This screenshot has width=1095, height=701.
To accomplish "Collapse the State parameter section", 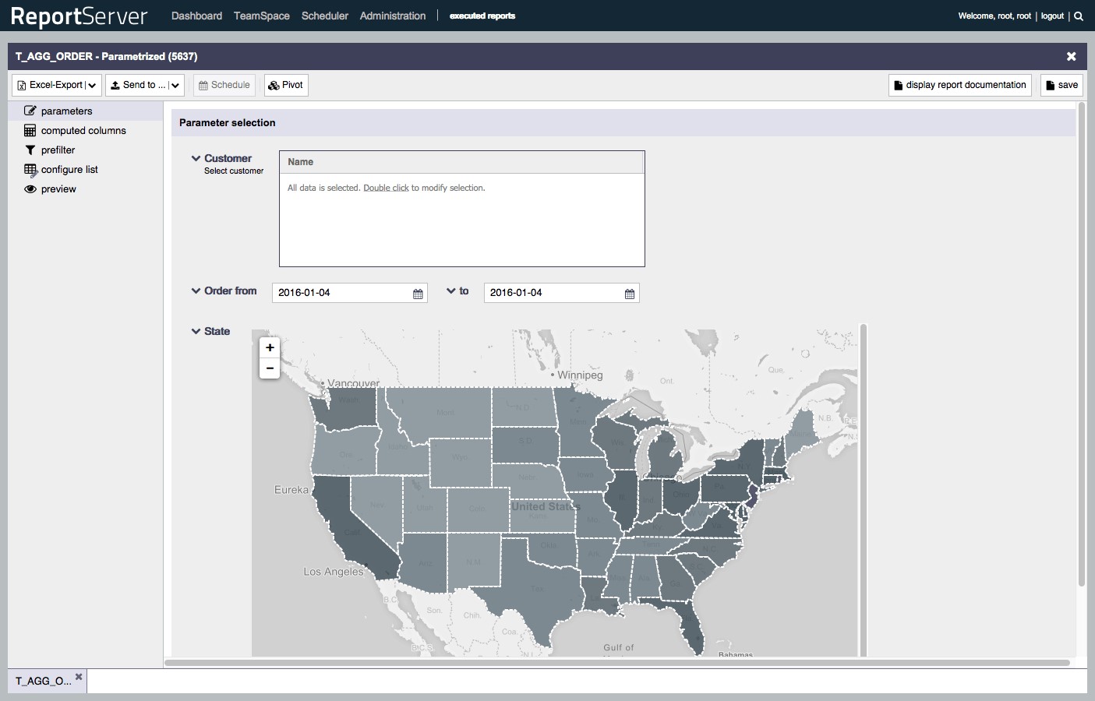I will tap(196, 331).
